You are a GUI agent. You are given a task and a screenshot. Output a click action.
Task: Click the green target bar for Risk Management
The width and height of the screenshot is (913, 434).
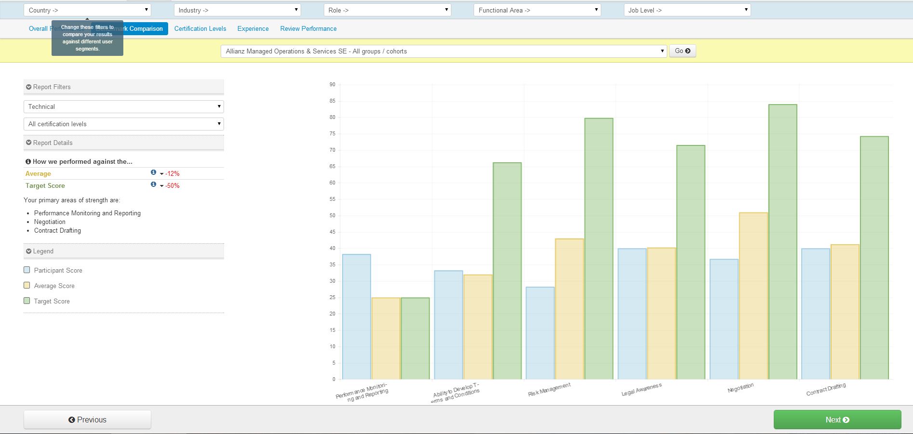(599, 249)
